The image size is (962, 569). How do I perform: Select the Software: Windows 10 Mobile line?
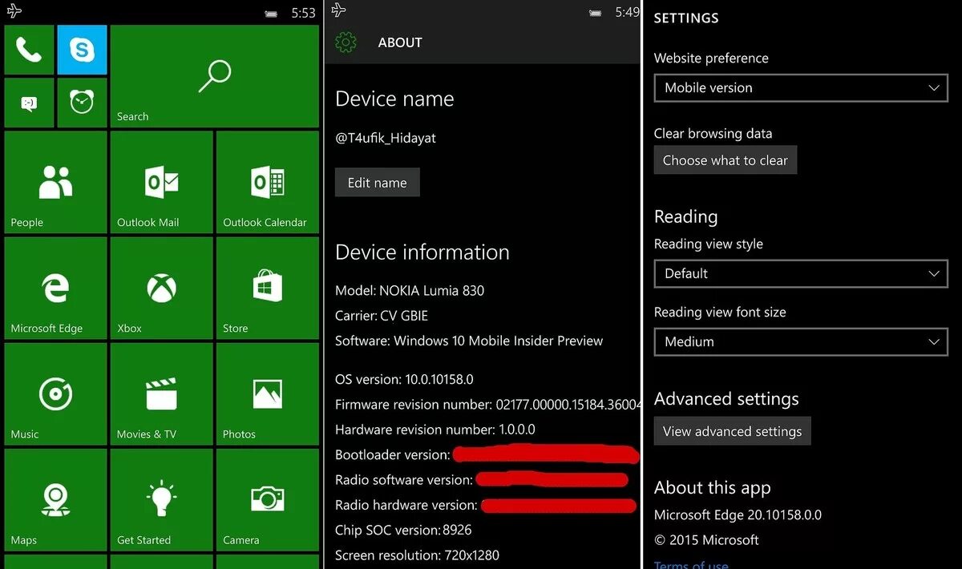(x=469, y=341)
